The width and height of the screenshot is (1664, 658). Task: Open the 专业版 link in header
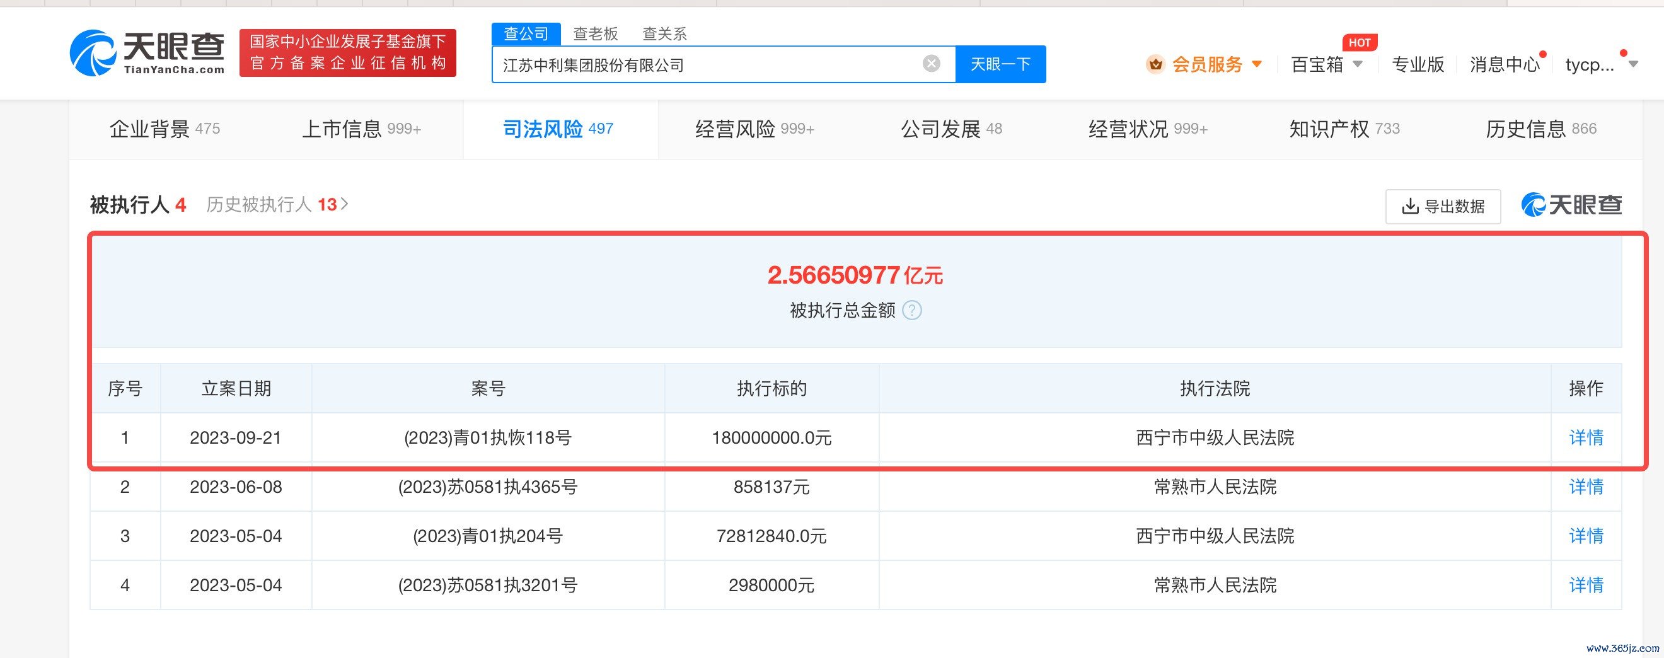click(x=1418, y=64)
